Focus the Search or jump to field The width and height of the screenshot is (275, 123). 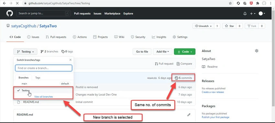(43, 13)
